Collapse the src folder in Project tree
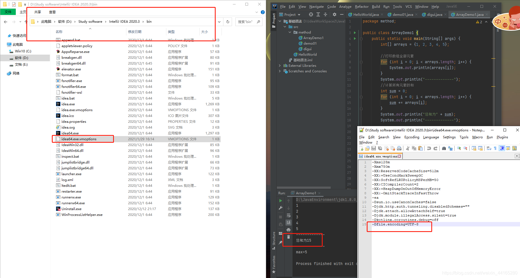 point(285,27)
